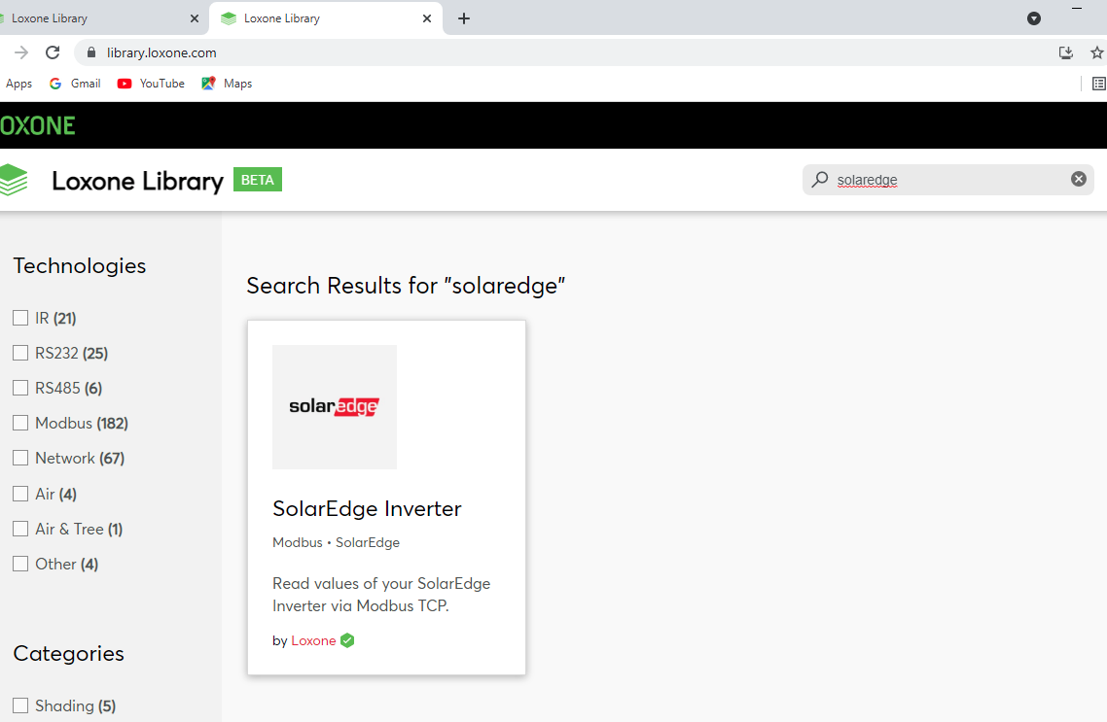Tick the Air & Tree checkbox
The height and width of the screenshot is (722, 1107).
20,528
